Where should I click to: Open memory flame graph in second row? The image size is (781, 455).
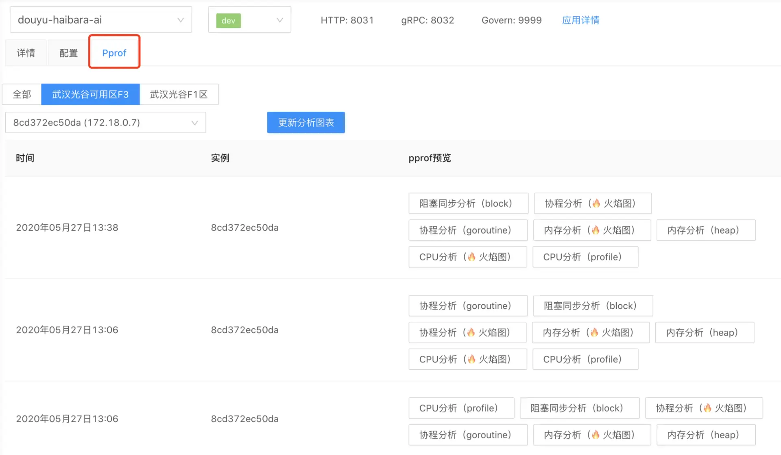pos(590,332)
